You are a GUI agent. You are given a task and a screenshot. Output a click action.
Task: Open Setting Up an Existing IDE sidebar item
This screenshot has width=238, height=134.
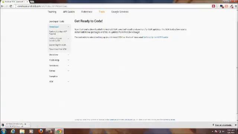(55, 39)
